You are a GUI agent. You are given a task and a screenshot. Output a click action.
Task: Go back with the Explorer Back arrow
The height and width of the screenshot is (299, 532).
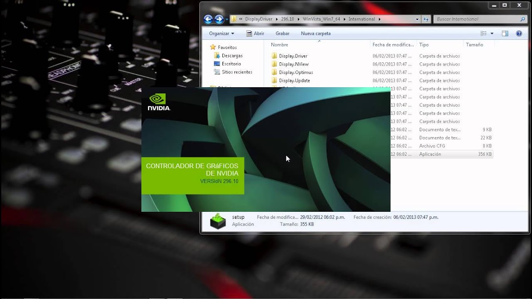[208, 19]
